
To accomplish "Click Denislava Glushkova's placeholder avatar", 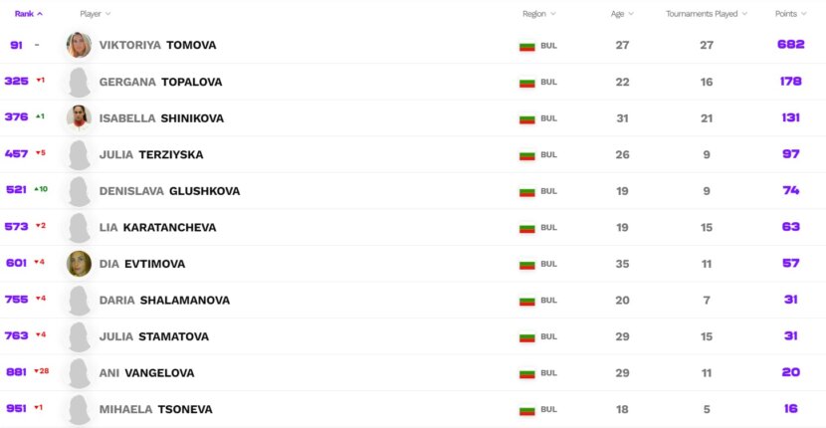I will (79, 191).
